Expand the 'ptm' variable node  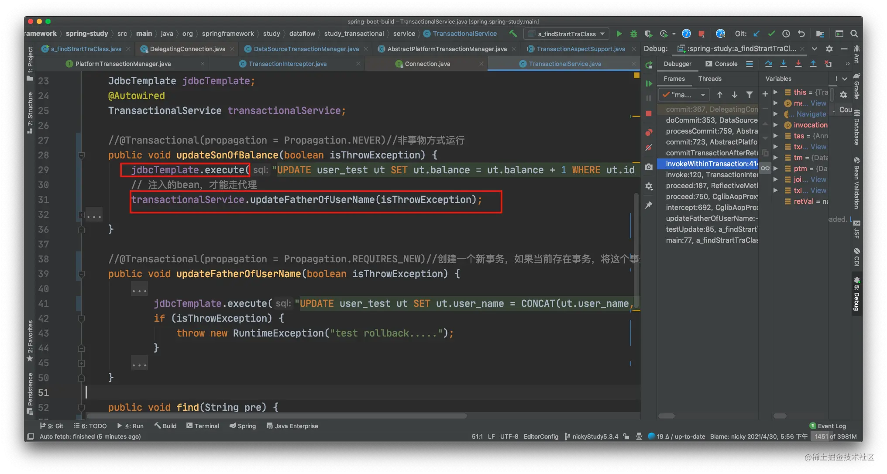[x=776, y=168]
